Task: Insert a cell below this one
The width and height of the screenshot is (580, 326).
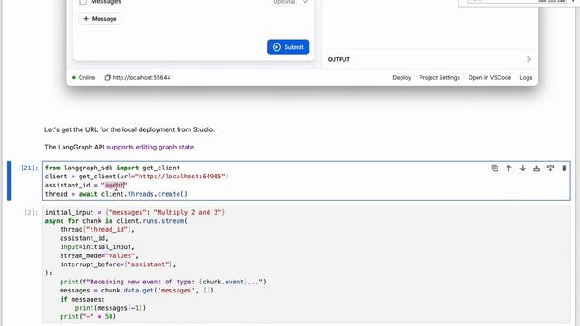Action: point(550,168)
